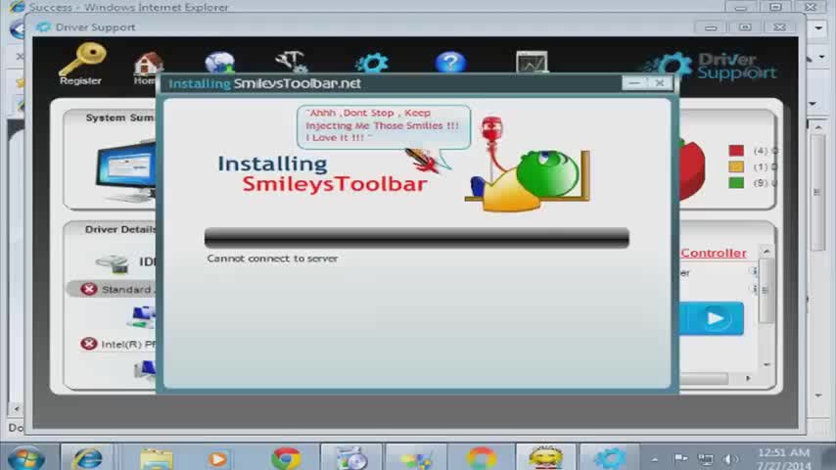The height and width of the screenshot is (470, 836).
Task: Open the yellow smiley taskbar icon
Action: (545, 457)
